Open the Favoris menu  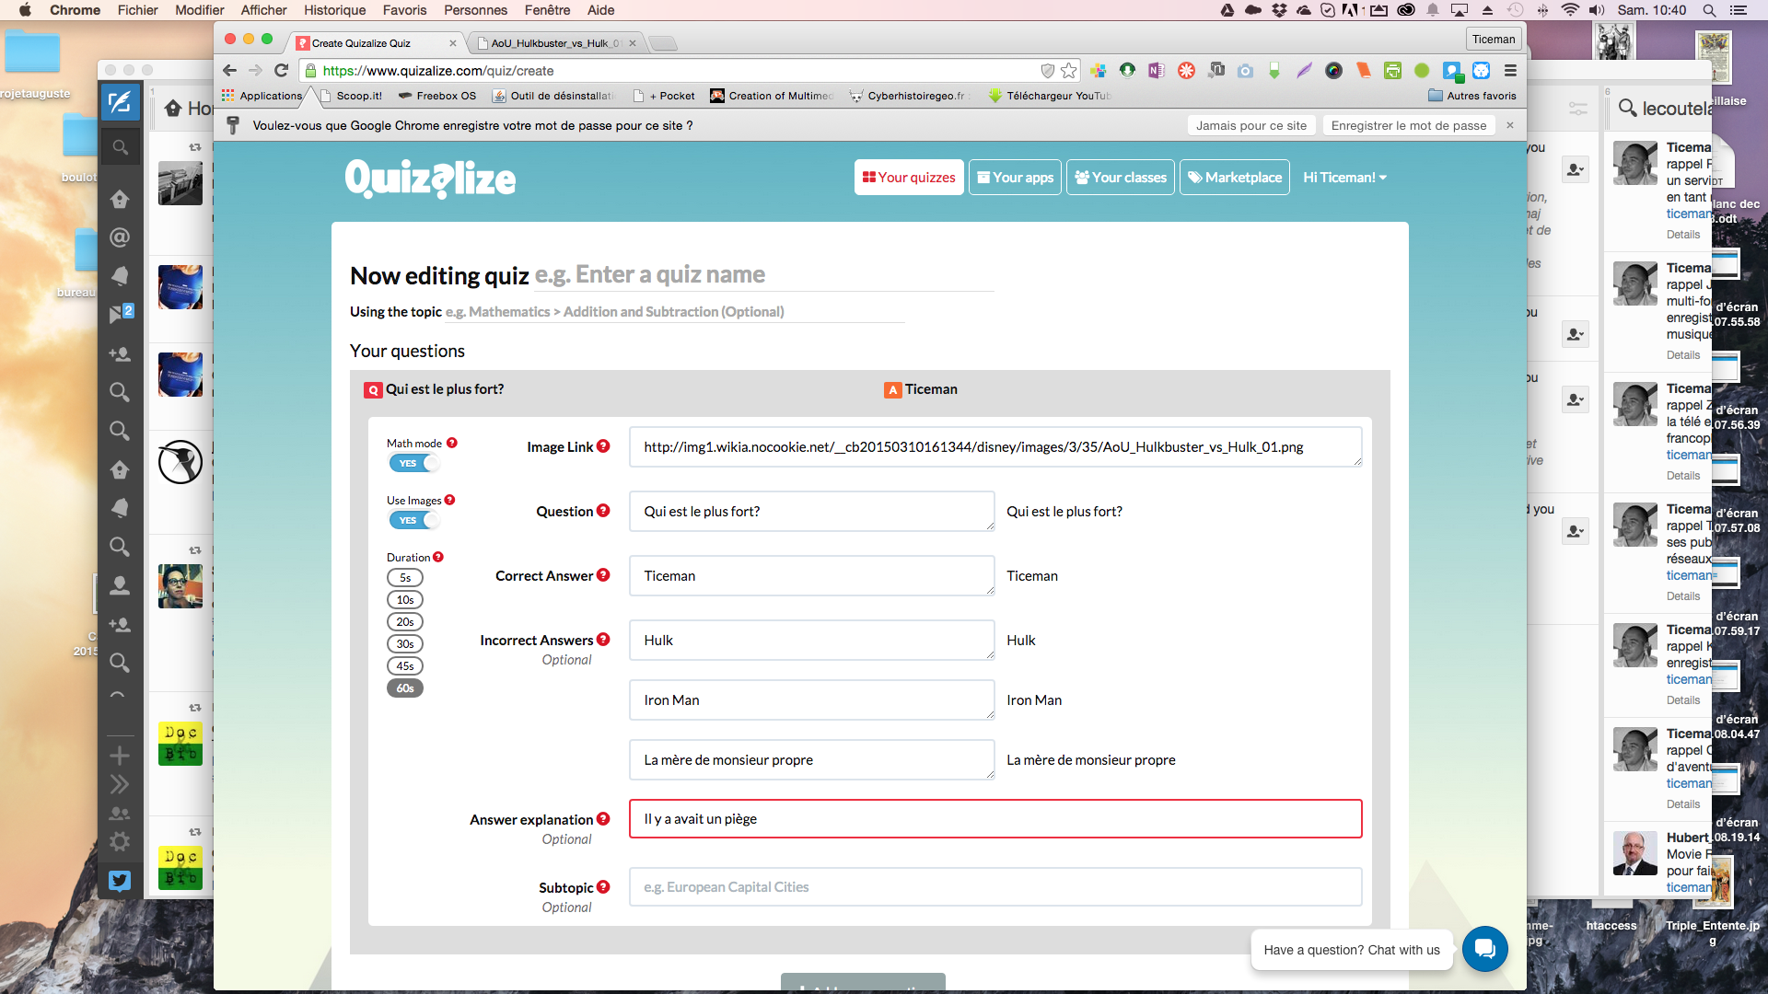coord(404,10)
